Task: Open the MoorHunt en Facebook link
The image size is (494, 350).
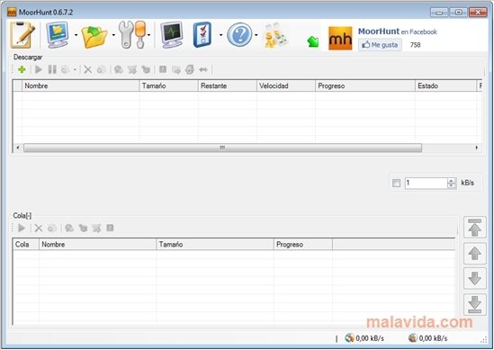Action: 398,31
